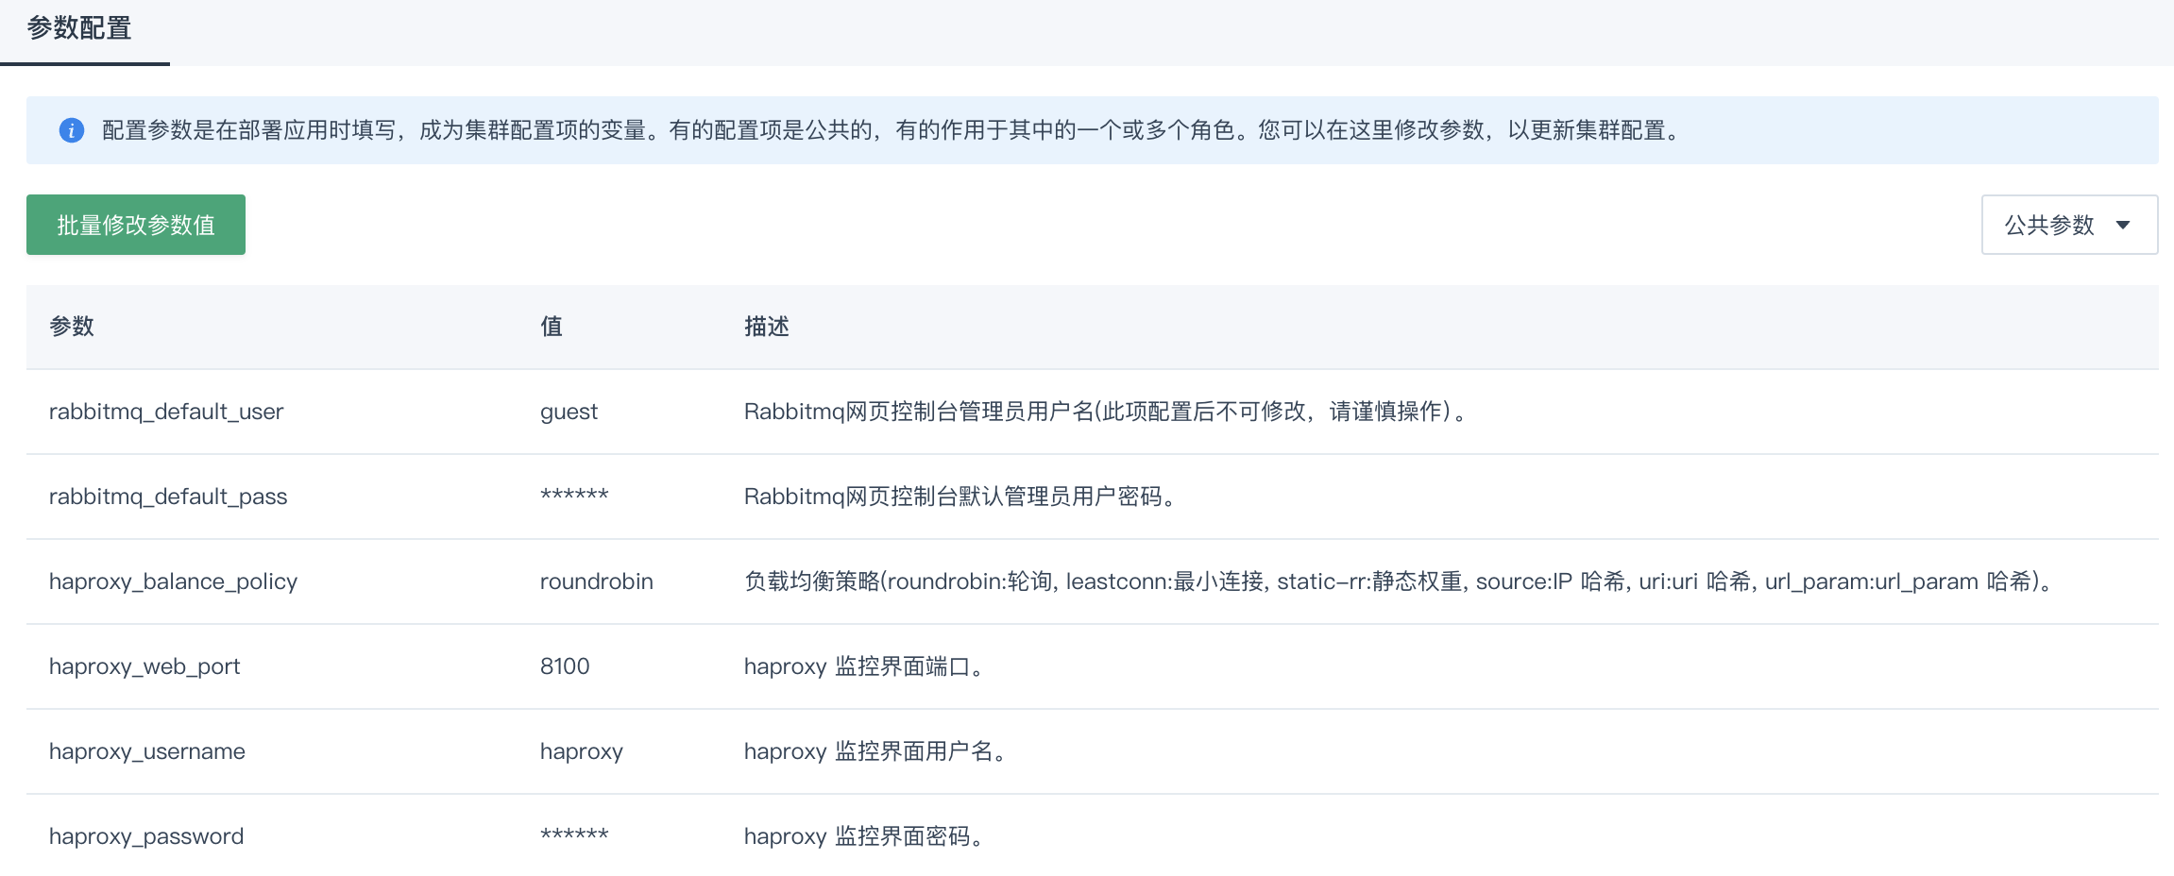Click the arrow icon in the 公共参数 selector
This screenshot has height=876, width=2174.
pyautogui.click(x=2123, y=225)
